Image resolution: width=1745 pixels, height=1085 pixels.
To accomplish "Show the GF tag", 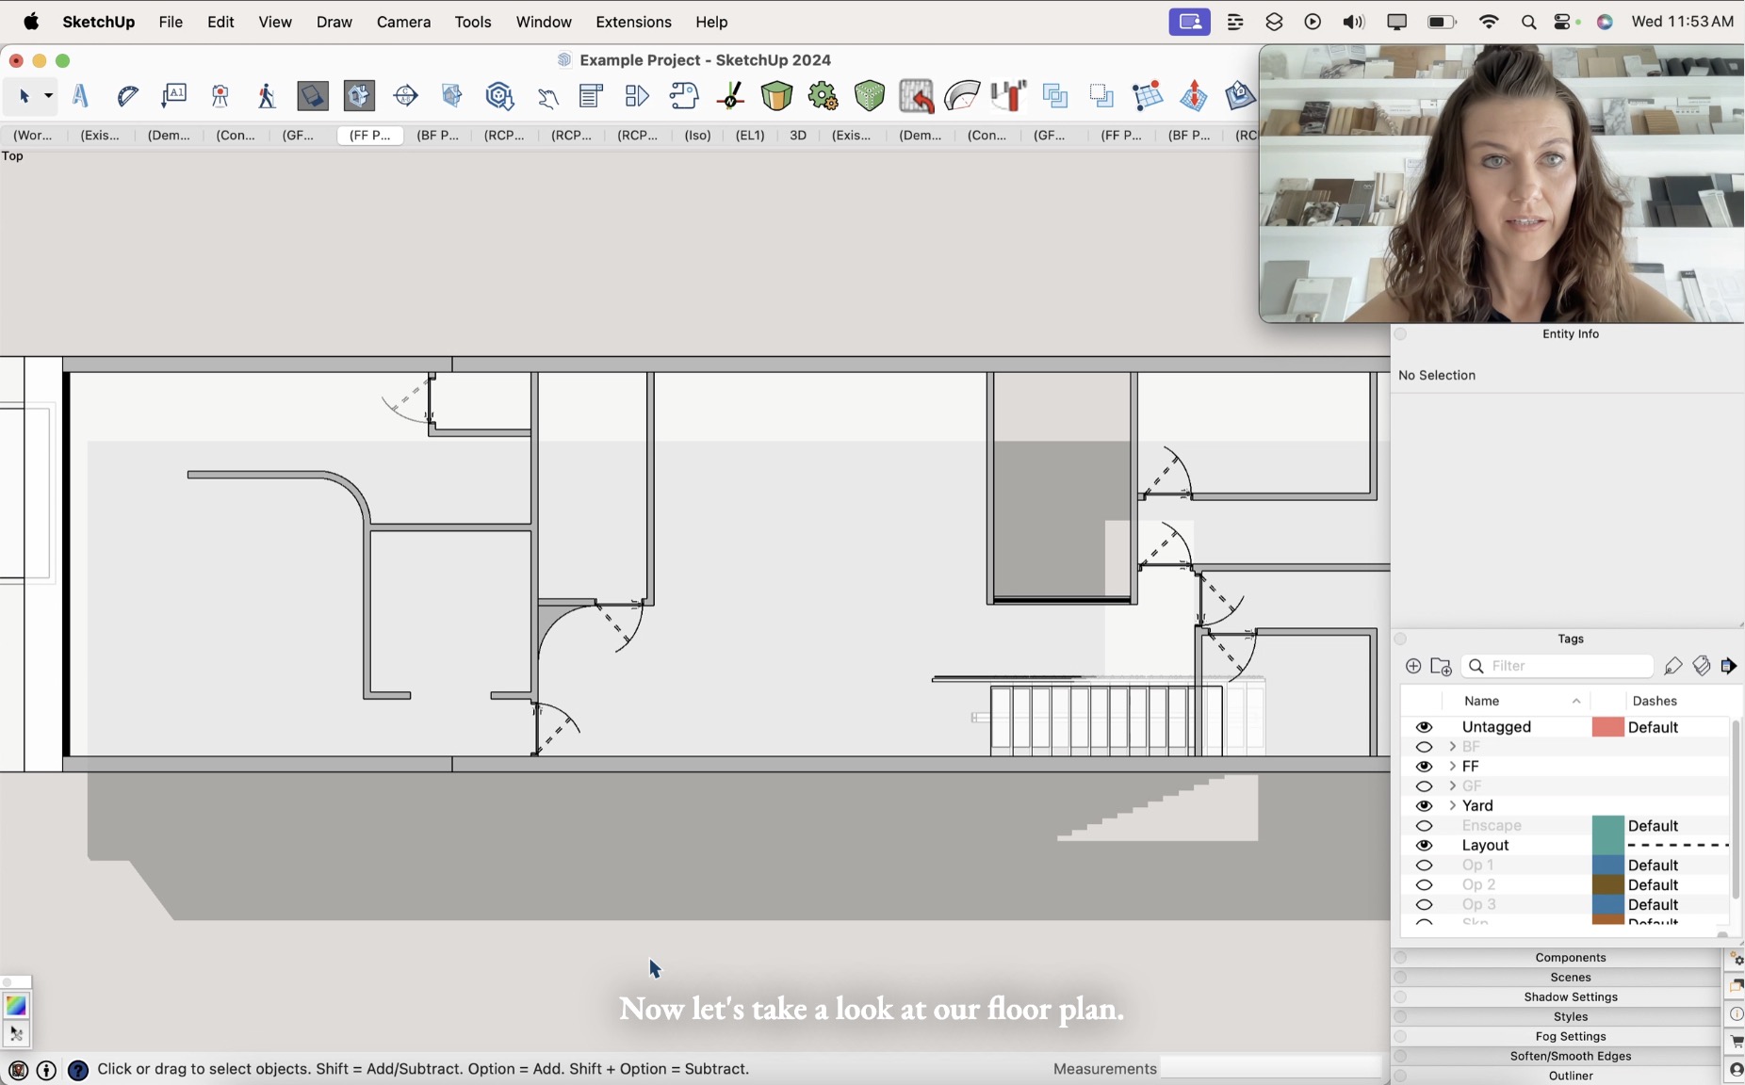I will [x=1424, y=786].
